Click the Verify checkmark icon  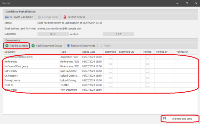101,46
